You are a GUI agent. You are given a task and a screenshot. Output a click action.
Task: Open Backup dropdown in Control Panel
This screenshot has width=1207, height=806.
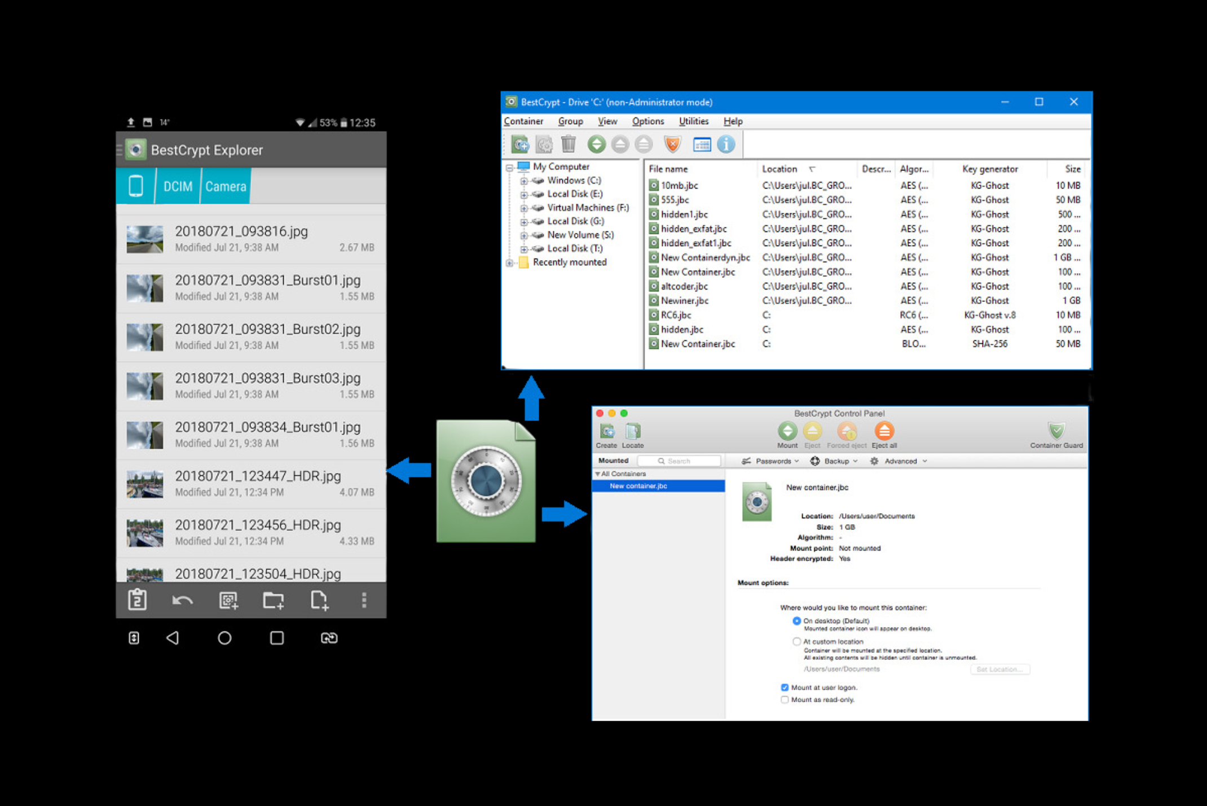(x=834, y=461)
